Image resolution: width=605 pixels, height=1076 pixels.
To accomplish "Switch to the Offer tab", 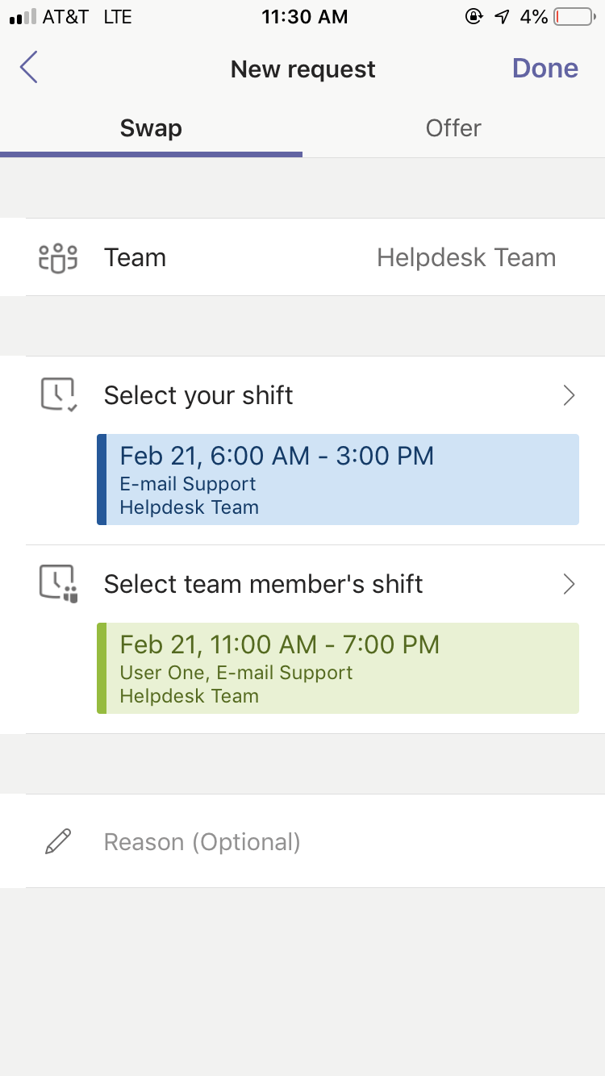I will tap(453, 129).
